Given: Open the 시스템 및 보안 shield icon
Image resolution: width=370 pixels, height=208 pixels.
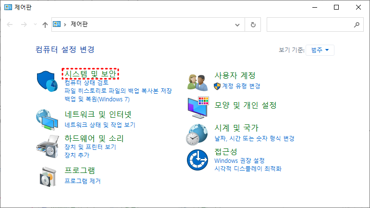Looking at the screenshot, I should 47,81.
